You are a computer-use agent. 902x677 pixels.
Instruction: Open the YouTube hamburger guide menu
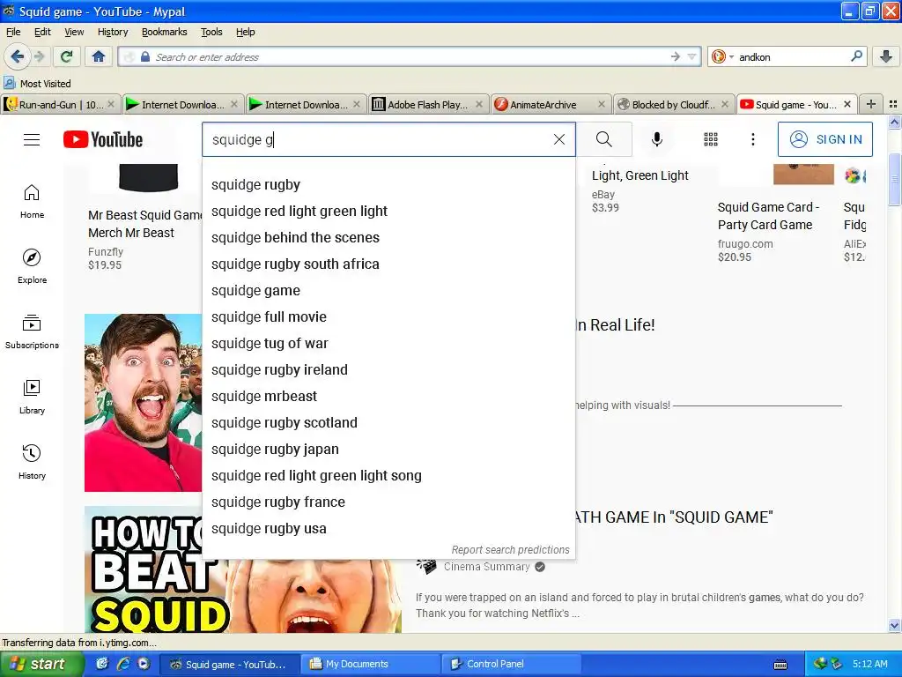32,139
